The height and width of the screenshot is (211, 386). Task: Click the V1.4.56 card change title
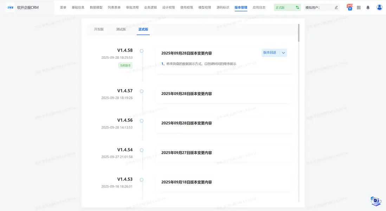(x=187, y=123)
